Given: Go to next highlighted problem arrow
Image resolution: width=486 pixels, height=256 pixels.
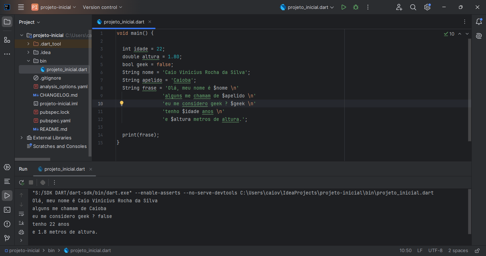Looking at the screenshot, I should coord(467,34).
